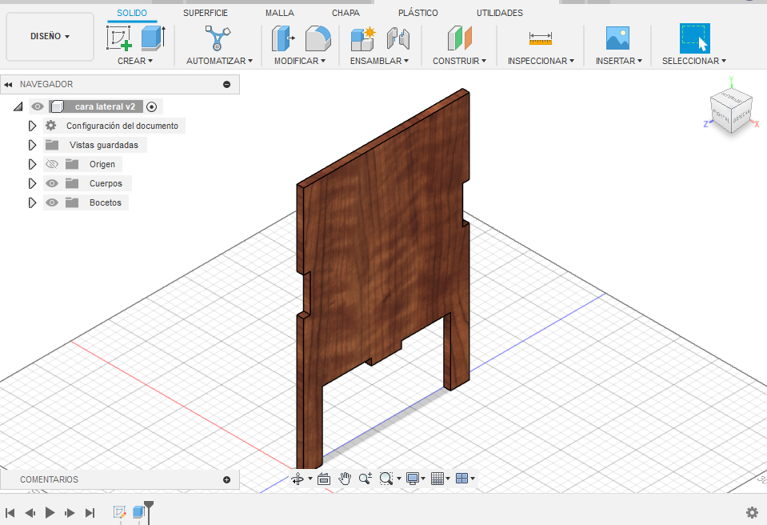Viewport: 767px width, 525px height.
Task: Open the DISEÑO workspace dropdown
Action: coord(50,37)
